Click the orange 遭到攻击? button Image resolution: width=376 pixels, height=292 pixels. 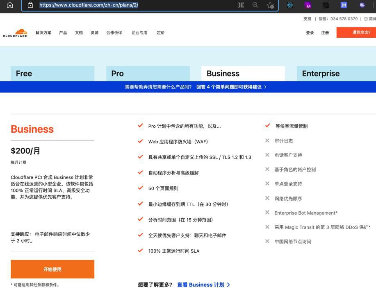click(356, 32)
